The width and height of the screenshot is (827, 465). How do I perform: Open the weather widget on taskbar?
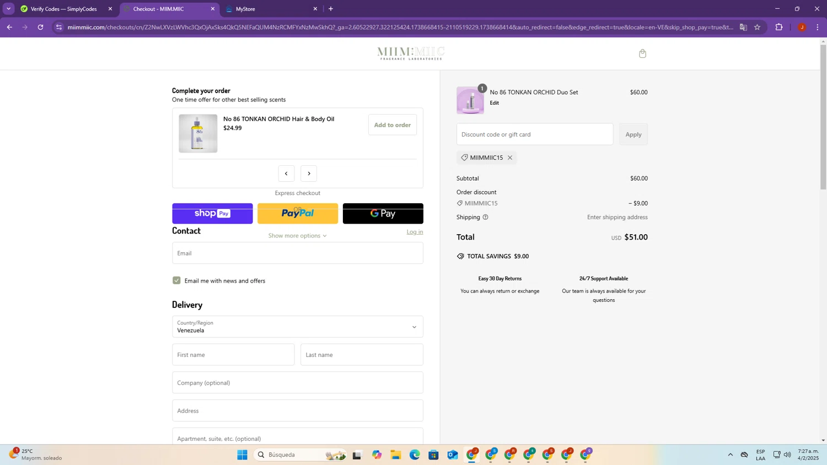(36, 455)
